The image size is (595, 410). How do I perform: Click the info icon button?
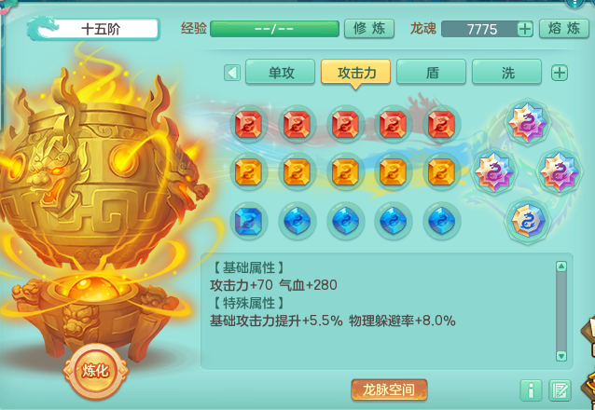click(x=531, y=389)
